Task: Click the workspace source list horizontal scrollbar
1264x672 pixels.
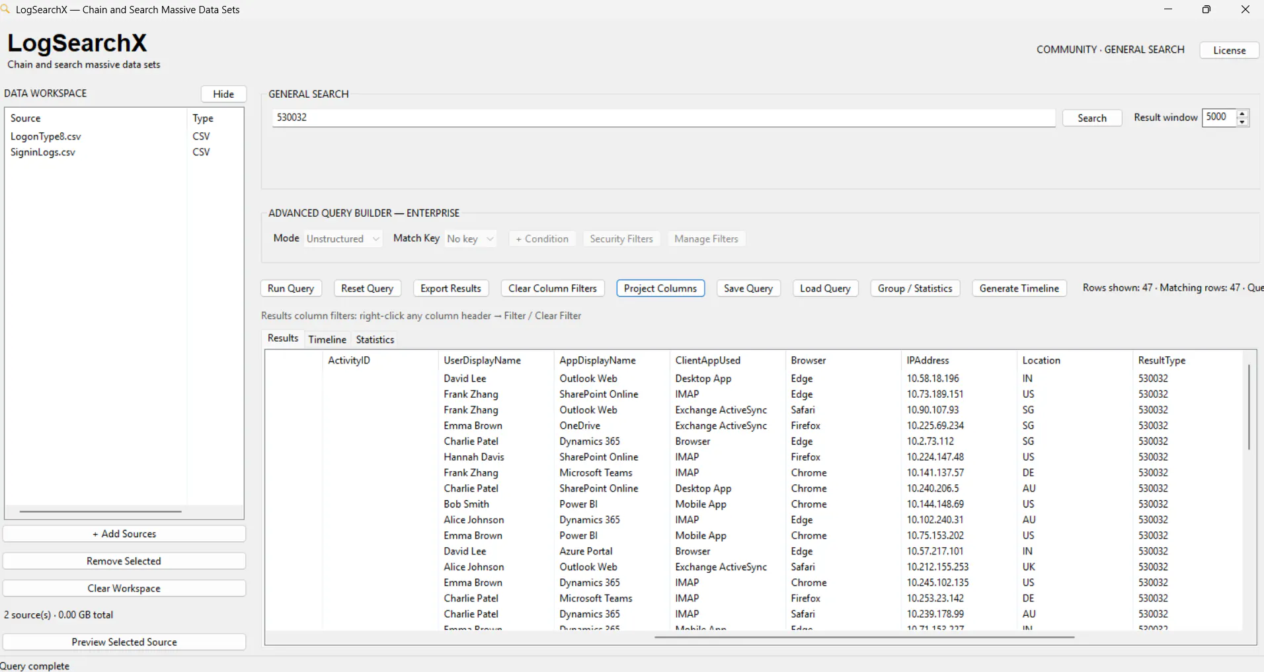Action: click(100, 511)
